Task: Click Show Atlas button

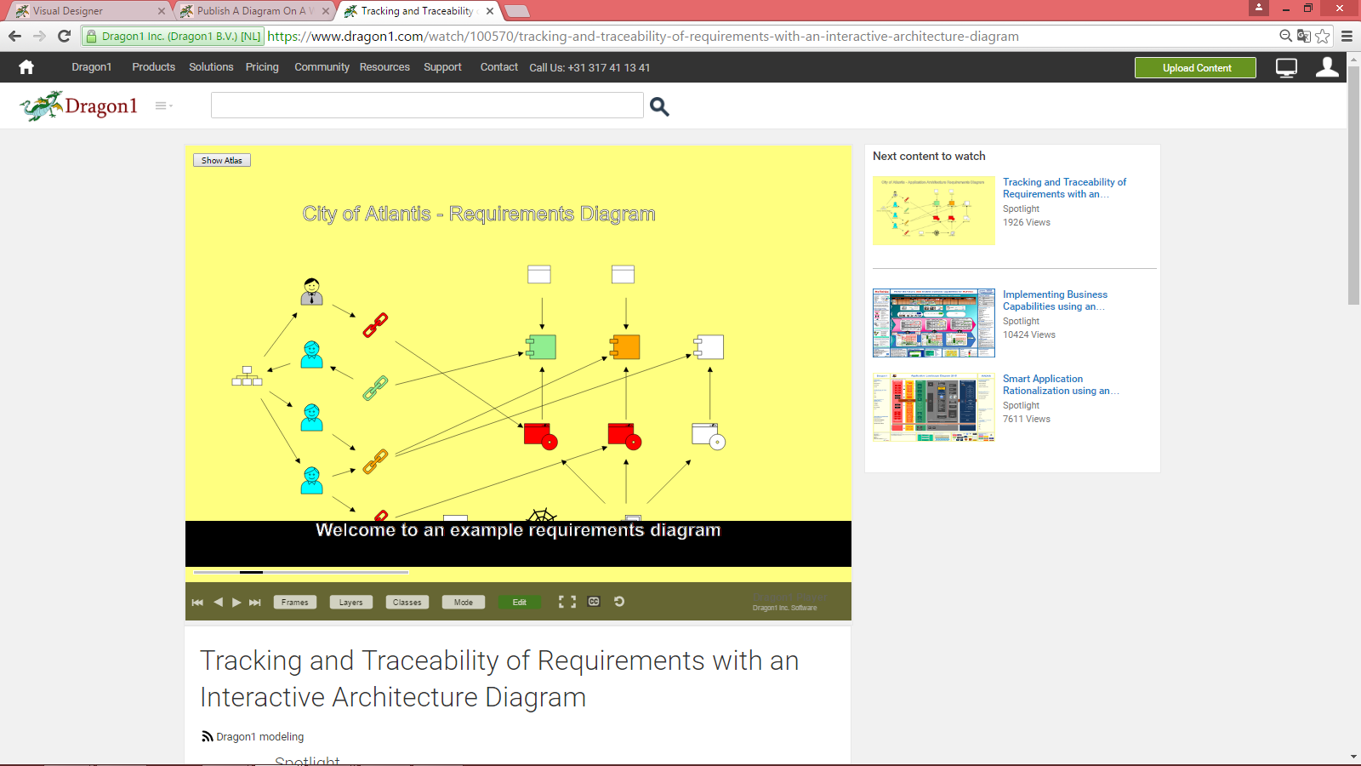Action: pyautogui.click(x=222, y=160)
